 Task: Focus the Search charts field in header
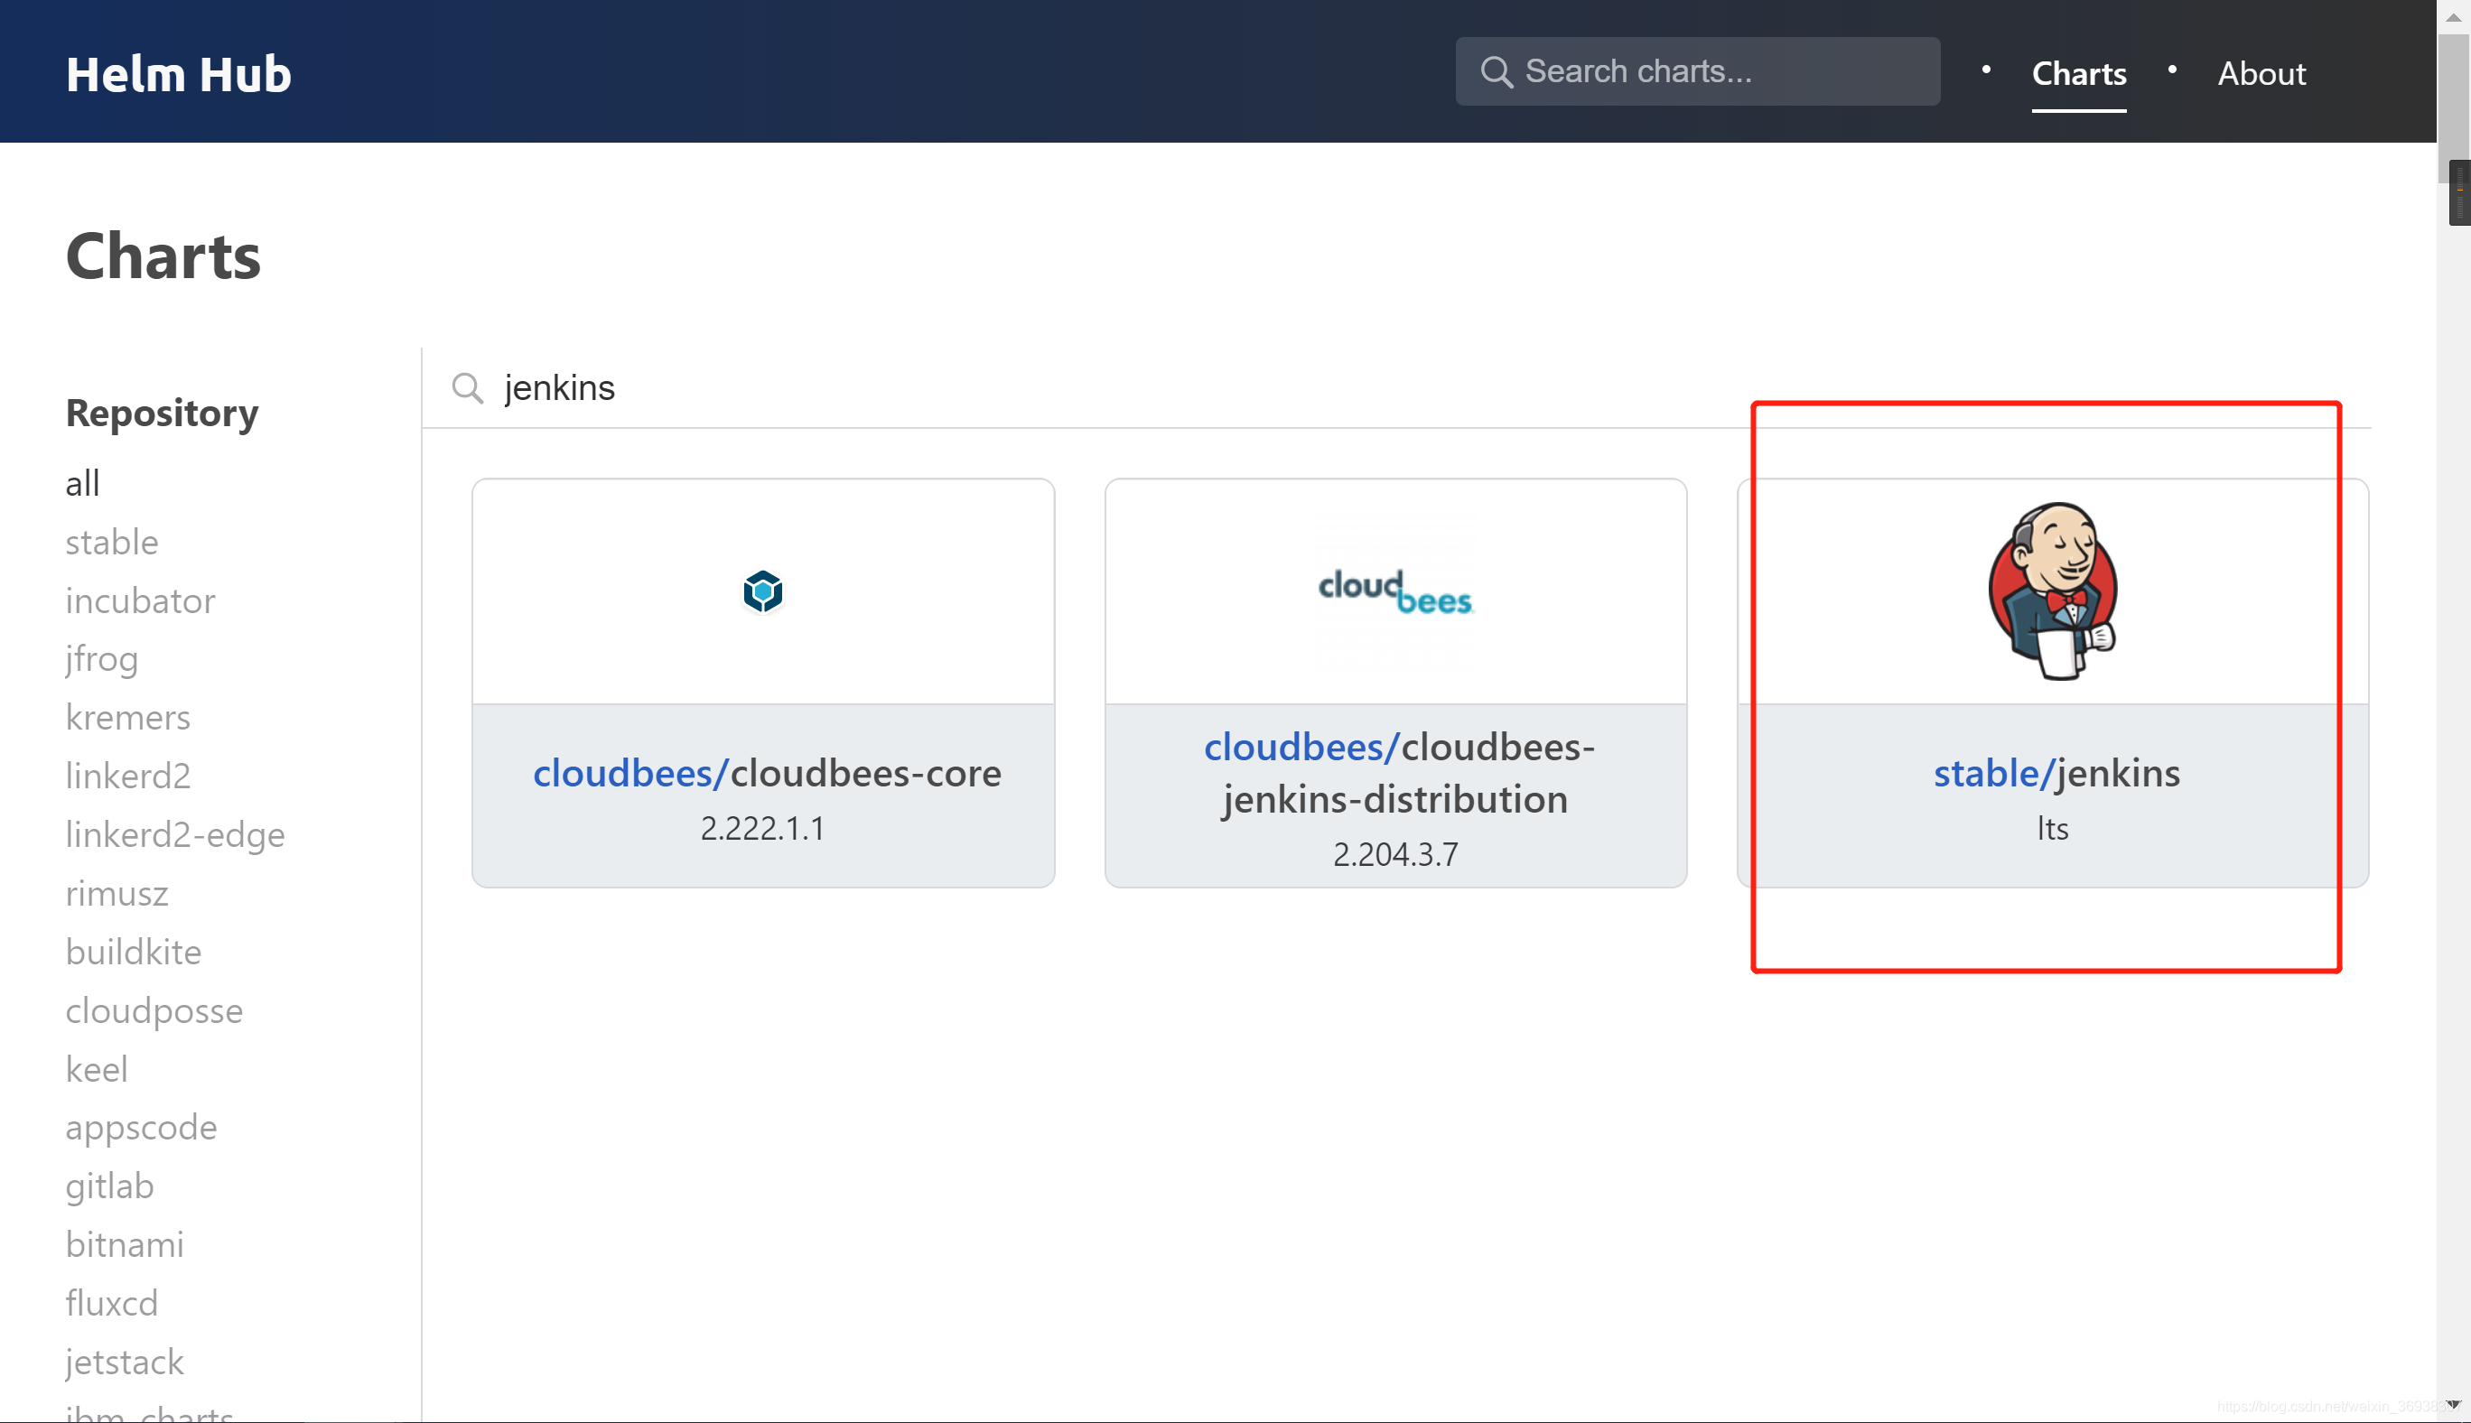(1697, 71)
